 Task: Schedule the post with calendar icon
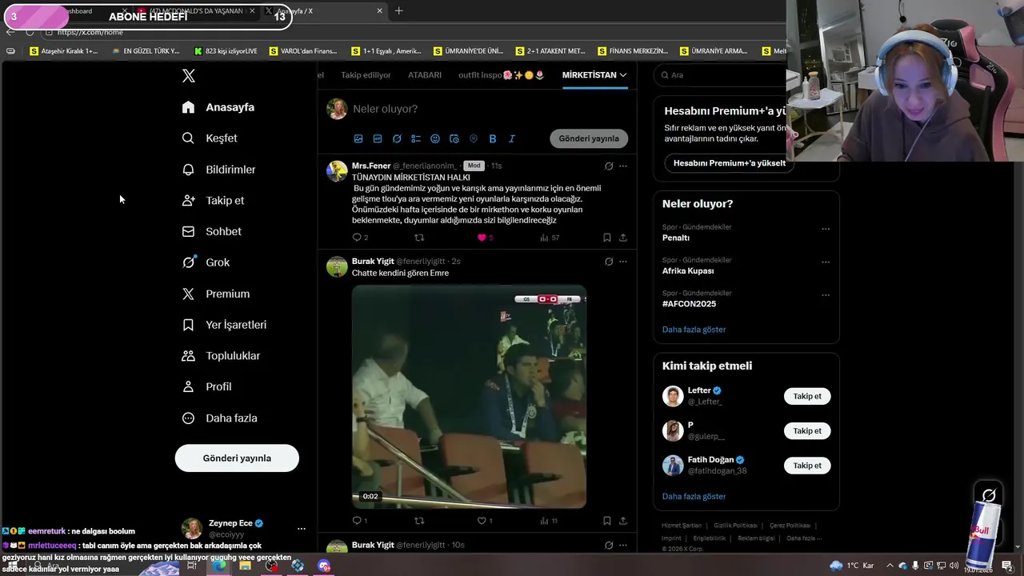coord(454,138)
